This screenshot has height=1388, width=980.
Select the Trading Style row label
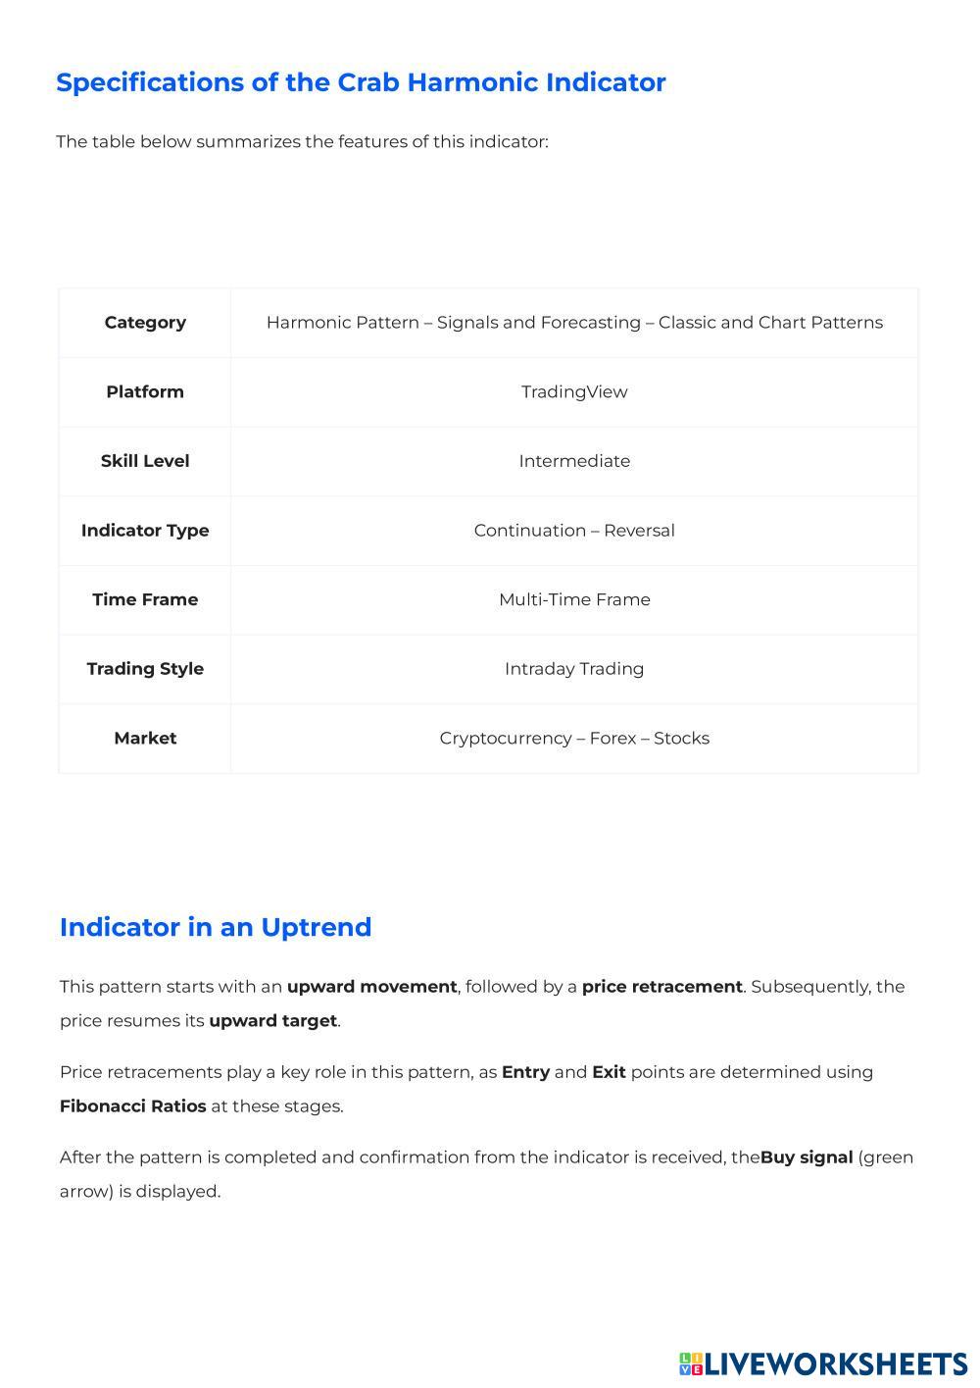145,669
